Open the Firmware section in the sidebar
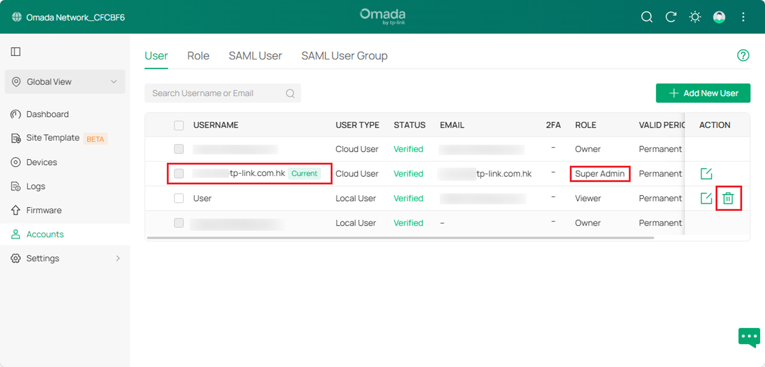 pos(44,210)
